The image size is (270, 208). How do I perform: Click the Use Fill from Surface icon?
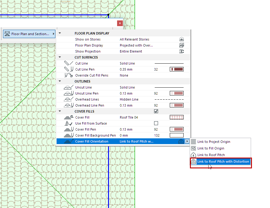point(69,123)
